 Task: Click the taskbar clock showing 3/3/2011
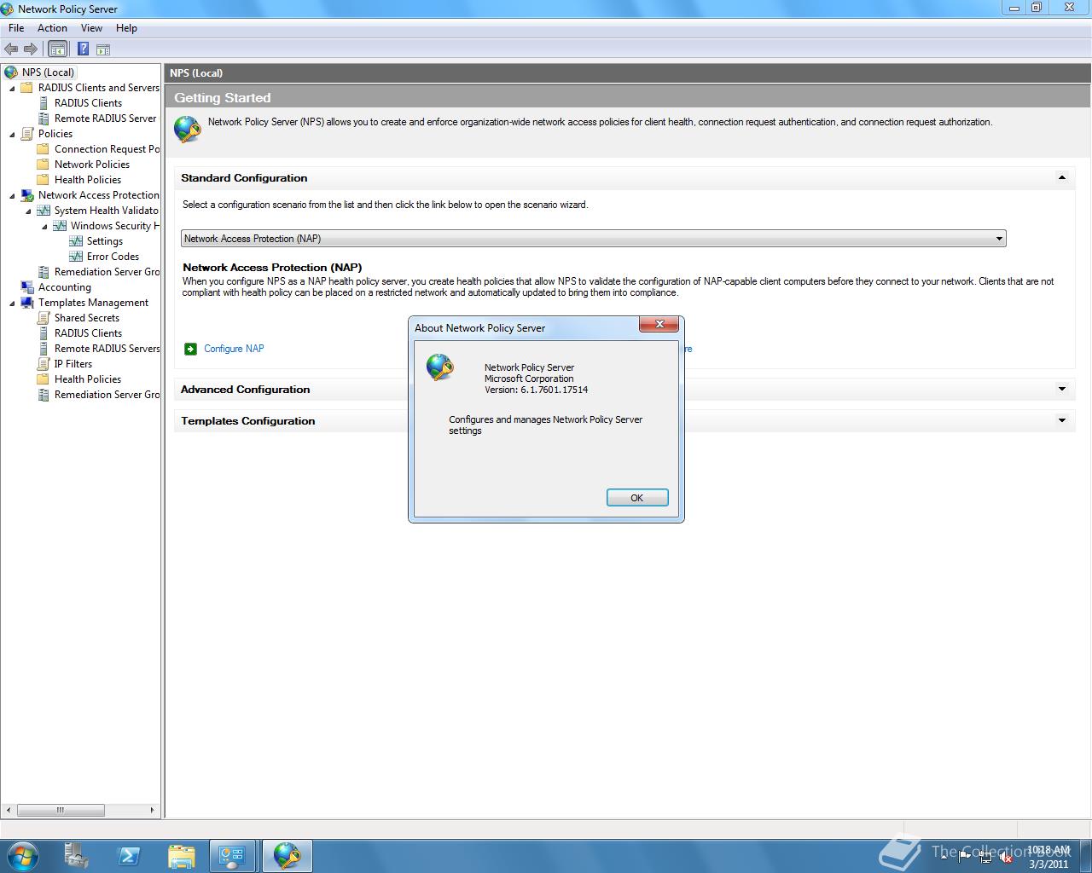point(1048,857)
